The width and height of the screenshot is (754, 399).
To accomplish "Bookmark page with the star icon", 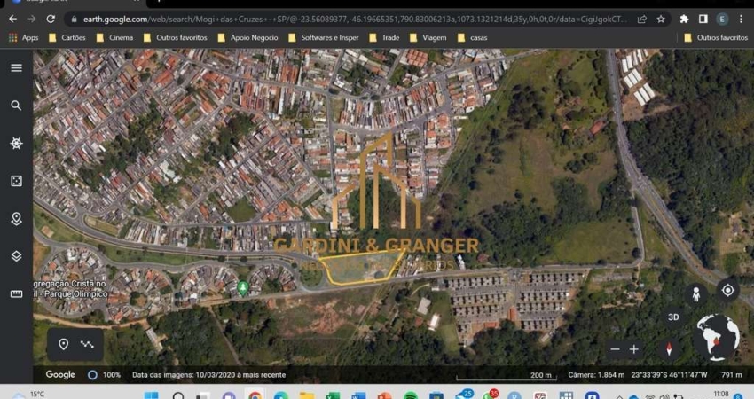I will pos(661,20).
